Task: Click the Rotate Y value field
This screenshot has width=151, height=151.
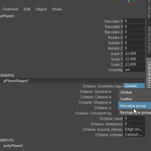Action: (134, 43)
